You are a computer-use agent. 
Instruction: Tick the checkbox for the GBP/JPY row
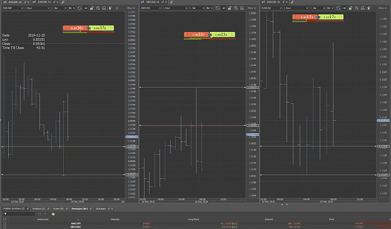(x=4, y=223)
